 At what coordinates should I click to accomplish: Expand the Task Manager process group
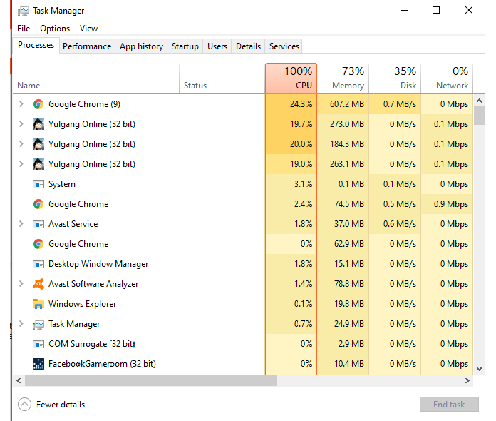pyautogui.click(x=21, y=324)
